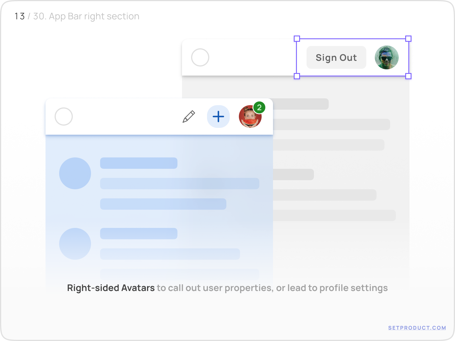
Task: Select the top-left selection handle of the highlighted frame
Action: click(297, 39)
